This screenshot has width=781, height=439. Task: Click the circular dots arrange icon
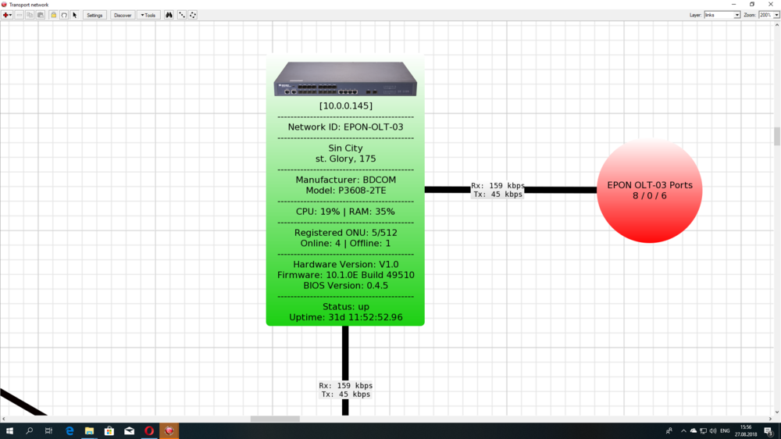click(x=193, y=15)
